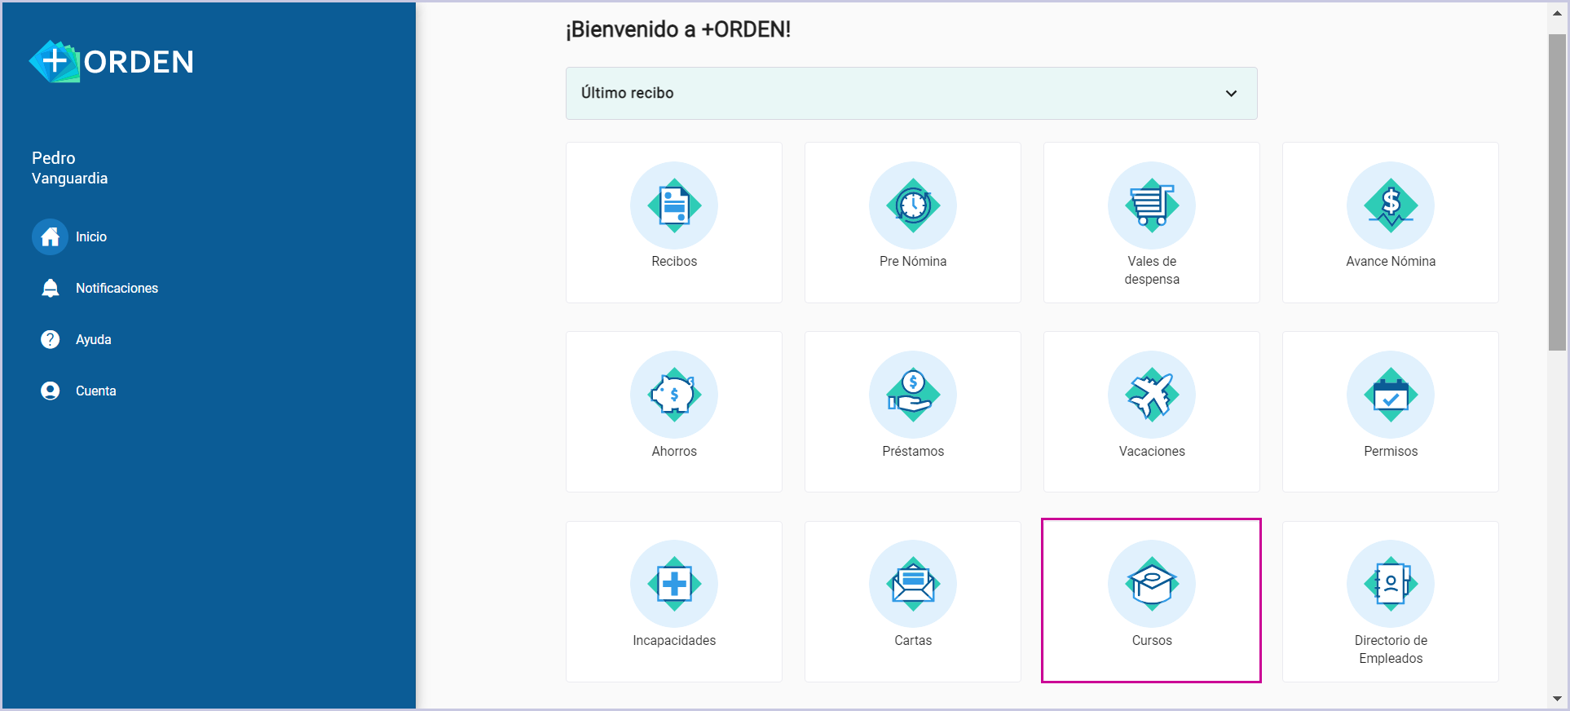Screen dimensions: 1570x711
Task: Click the Incapacidades medical cross icon
Action: point(673,584)
